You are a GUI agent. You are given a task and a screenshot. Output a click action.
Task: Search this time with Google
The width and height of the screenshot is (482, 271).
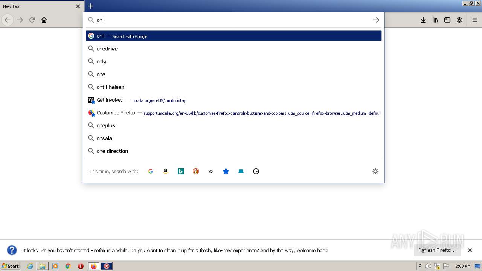pyautogui.click(x=151, y=171)
